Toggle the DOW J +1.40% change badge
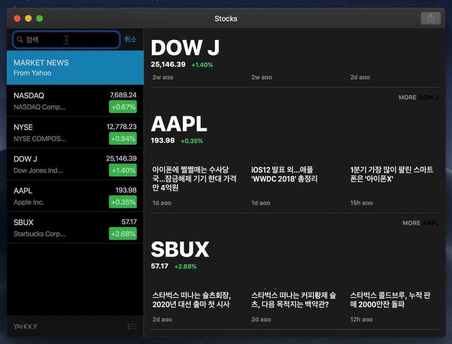The image size is (452, 344). (x=123, y=170)
